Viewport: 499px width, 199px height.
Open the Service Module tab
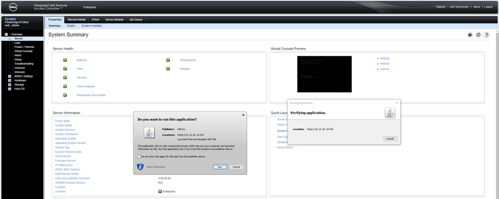(114, 20)
